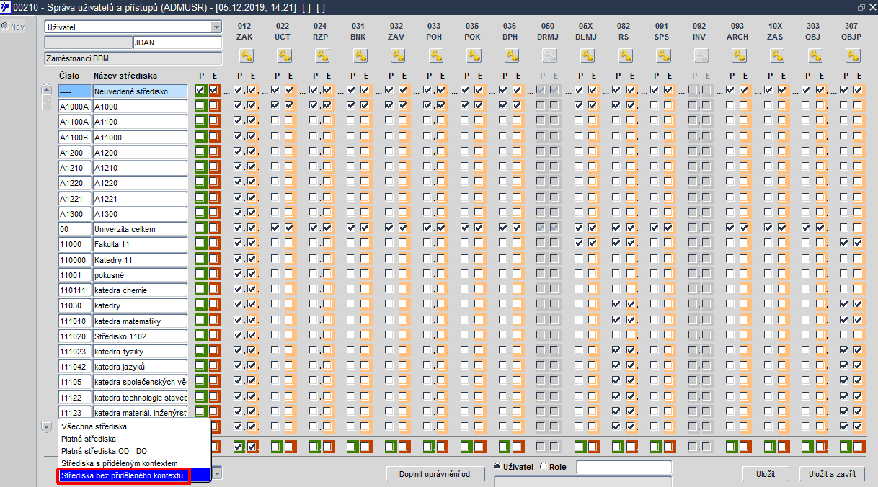Toggle bottom summary P checkbox under 012 ZAK
The width and height of the screenshot is (878, 487).
(239, 447)
